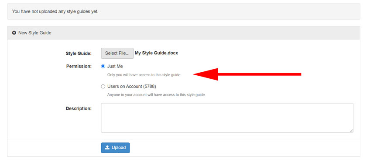Click the Permission field label
370x161 pixels.
click(79, 67)
